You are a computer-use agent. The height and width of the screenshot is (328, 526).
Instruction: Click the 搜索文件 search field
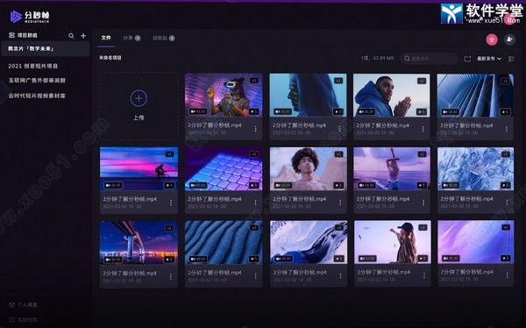click(429, 59)
